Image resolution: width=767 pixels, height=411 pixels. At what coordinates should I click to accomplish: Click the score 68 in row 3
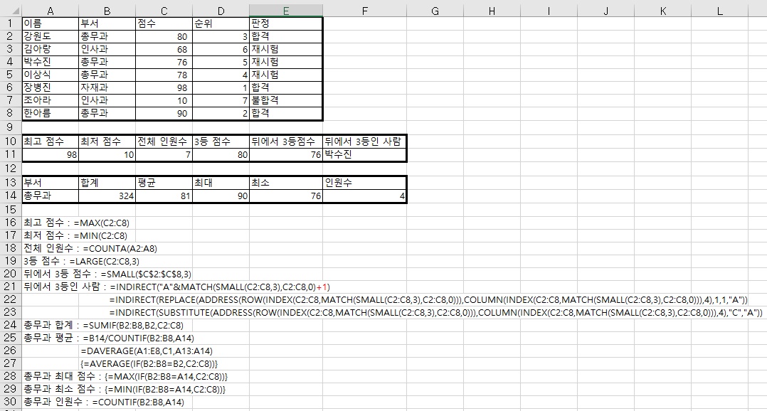click(164, 49)
